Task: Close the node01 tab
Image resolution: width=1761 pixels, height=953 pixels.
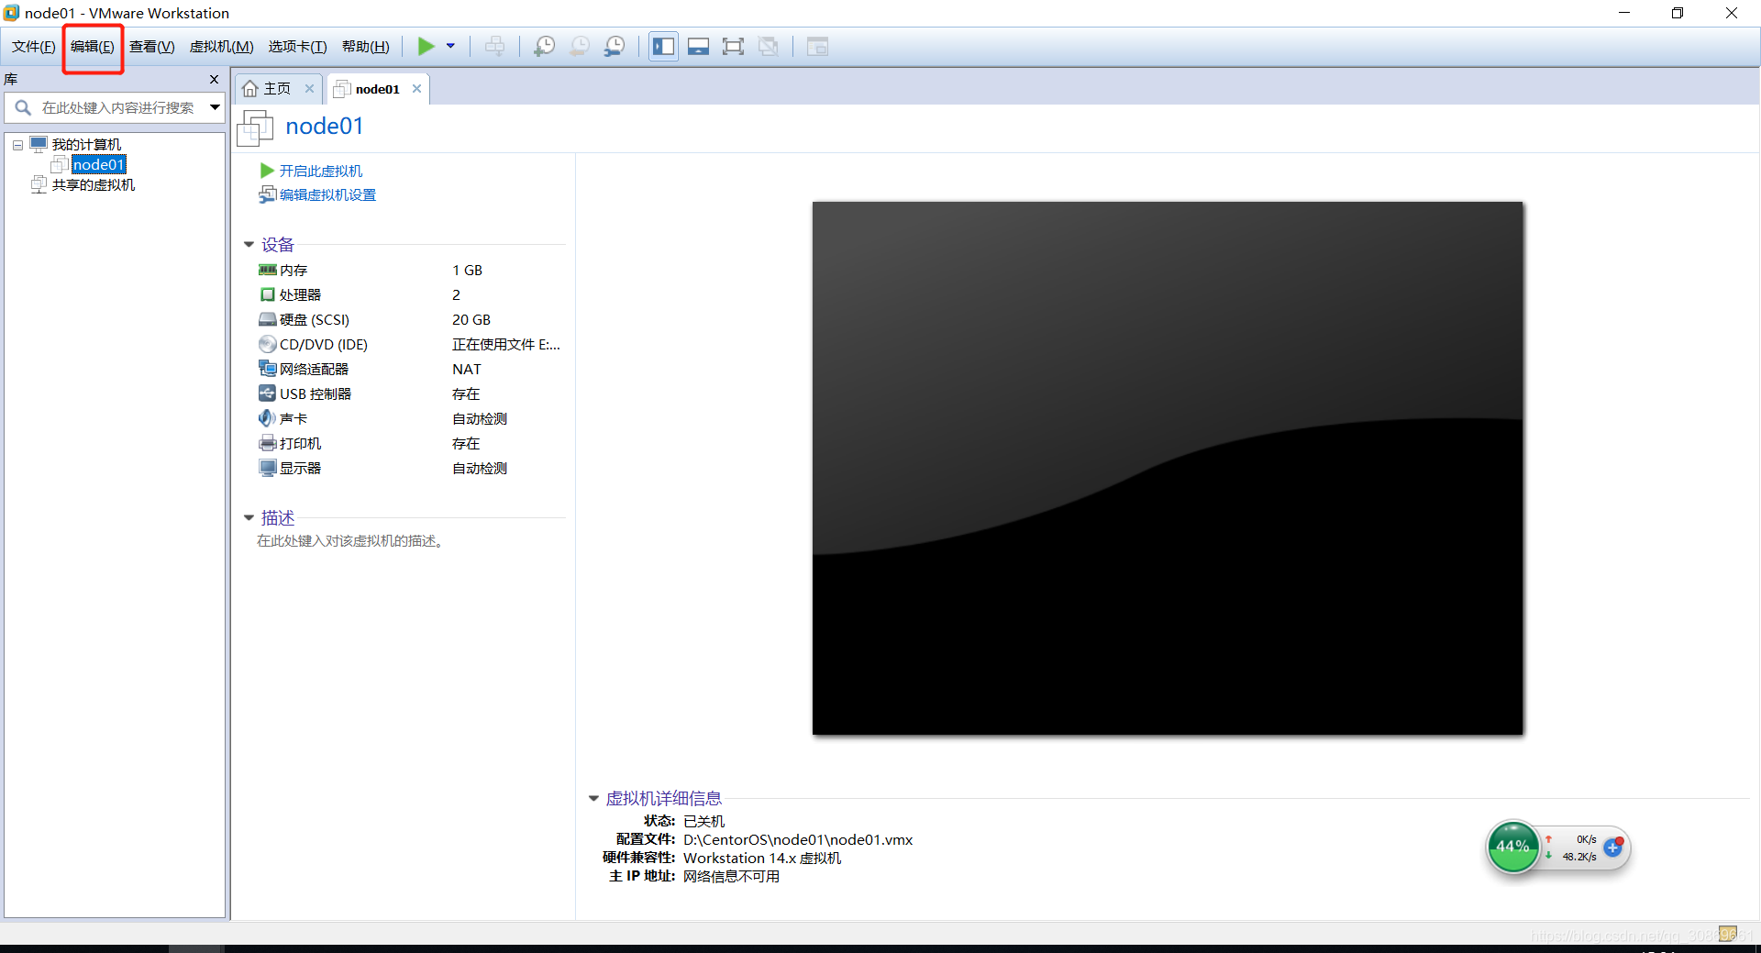Action: pos(416,89)
